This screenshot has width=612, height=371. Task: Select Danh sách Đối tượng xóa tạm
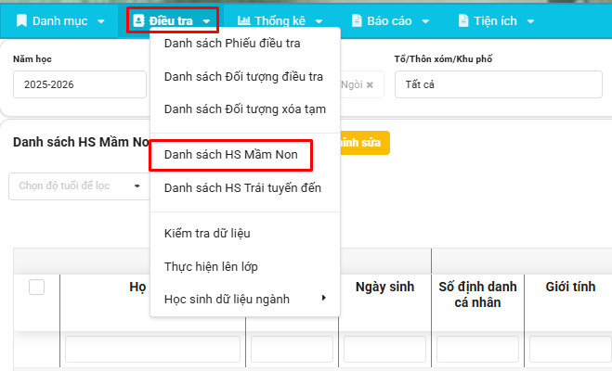point(245,109)
